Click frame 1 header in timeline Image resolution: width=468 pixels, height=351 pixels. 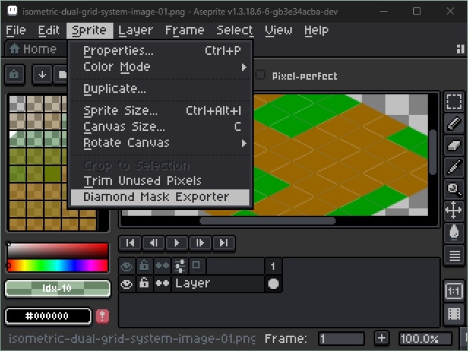pos(273,266)
